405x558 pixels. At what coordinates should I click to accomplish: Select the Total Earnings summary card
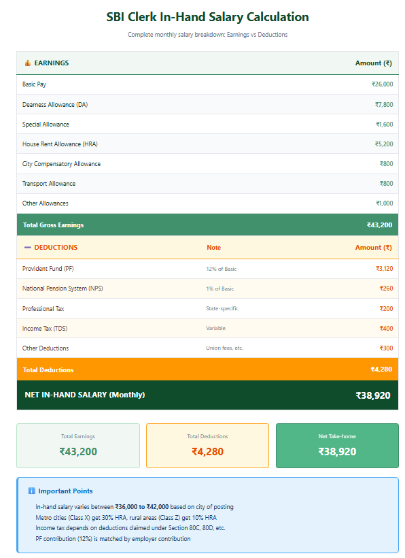click(78, 446)
